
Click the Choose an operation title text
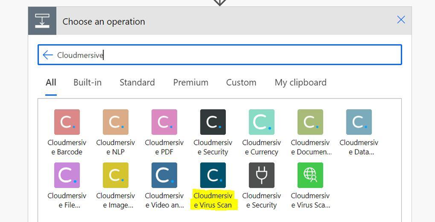(x=104, y=22)
